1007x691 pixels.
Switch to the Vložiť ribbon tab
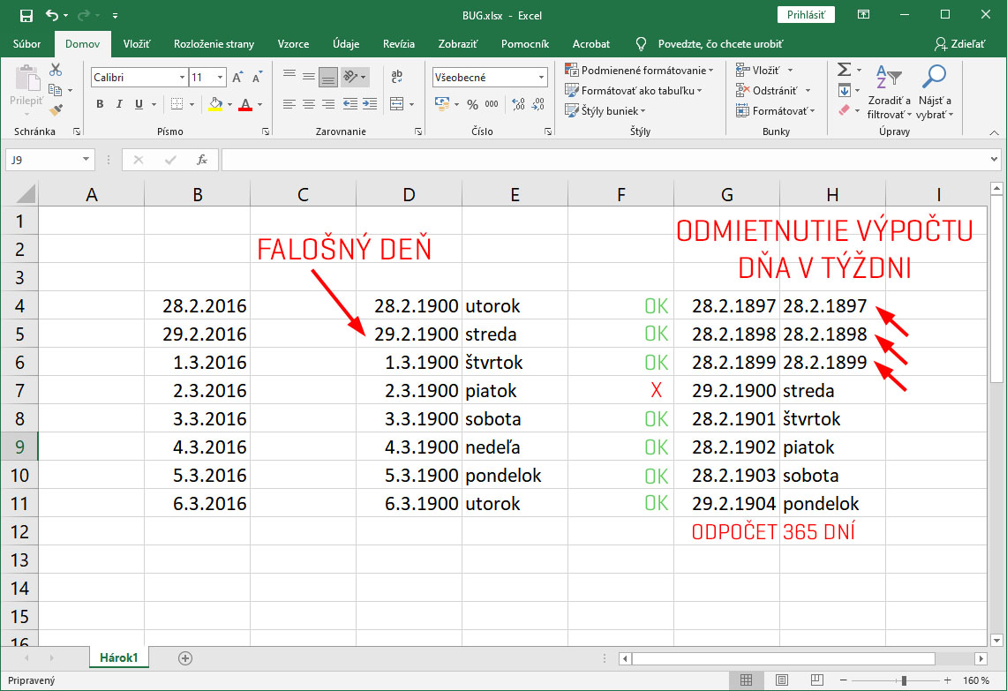click(136, 44)
